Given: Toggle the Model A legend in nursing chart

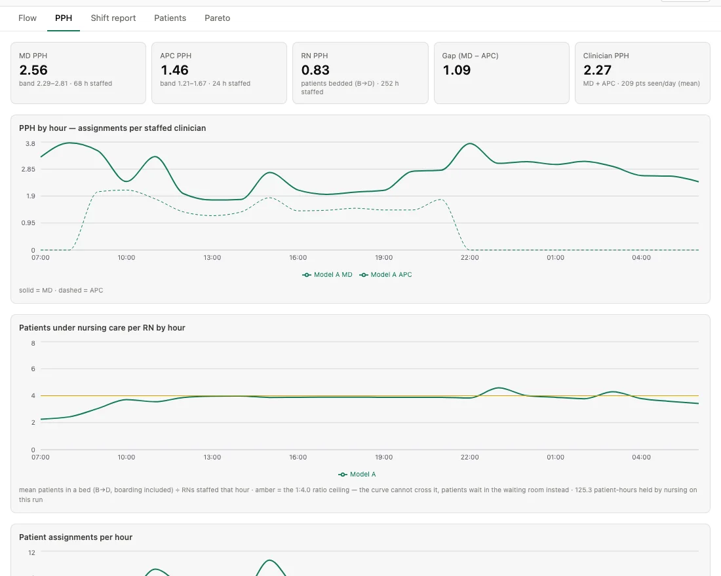Looking at the screenshot, I should [x=357, y=474].
